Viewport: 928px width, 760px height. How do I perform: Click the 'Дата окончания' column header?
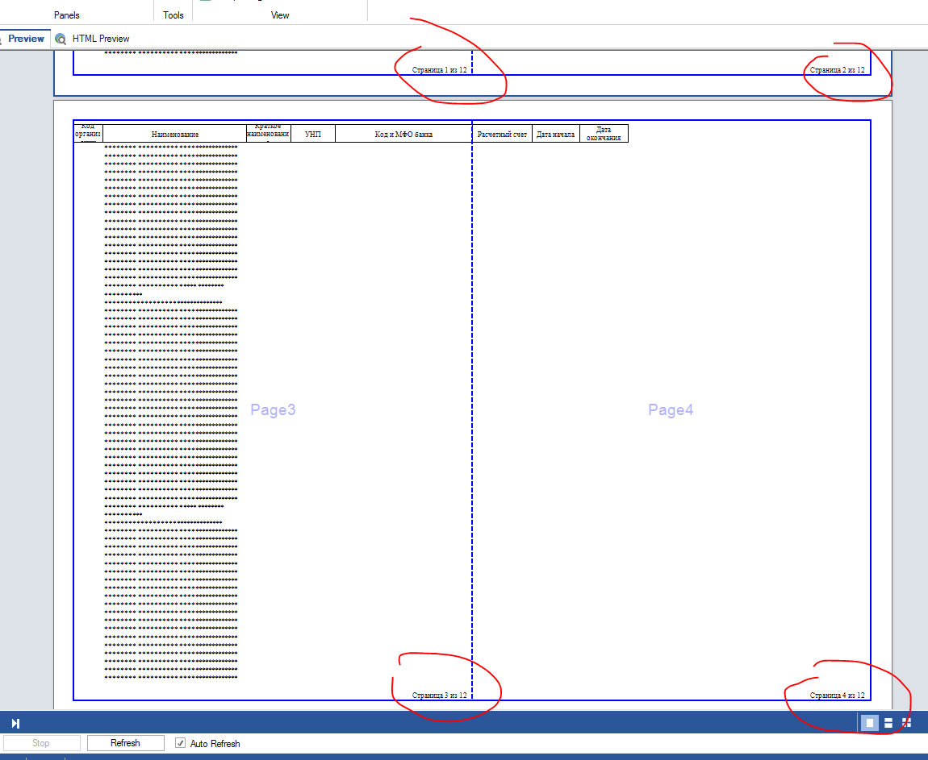(x=604, y=134)
